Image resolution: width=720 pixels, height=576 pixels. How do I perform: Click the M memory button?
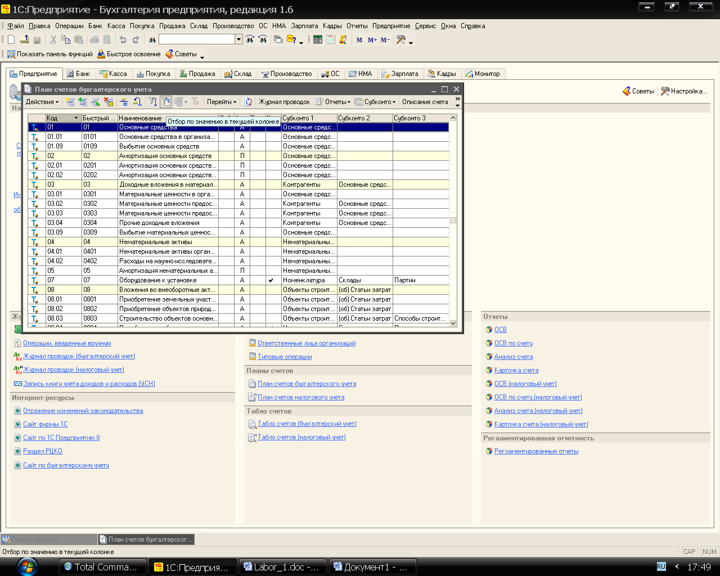click(x=359, y=40)
